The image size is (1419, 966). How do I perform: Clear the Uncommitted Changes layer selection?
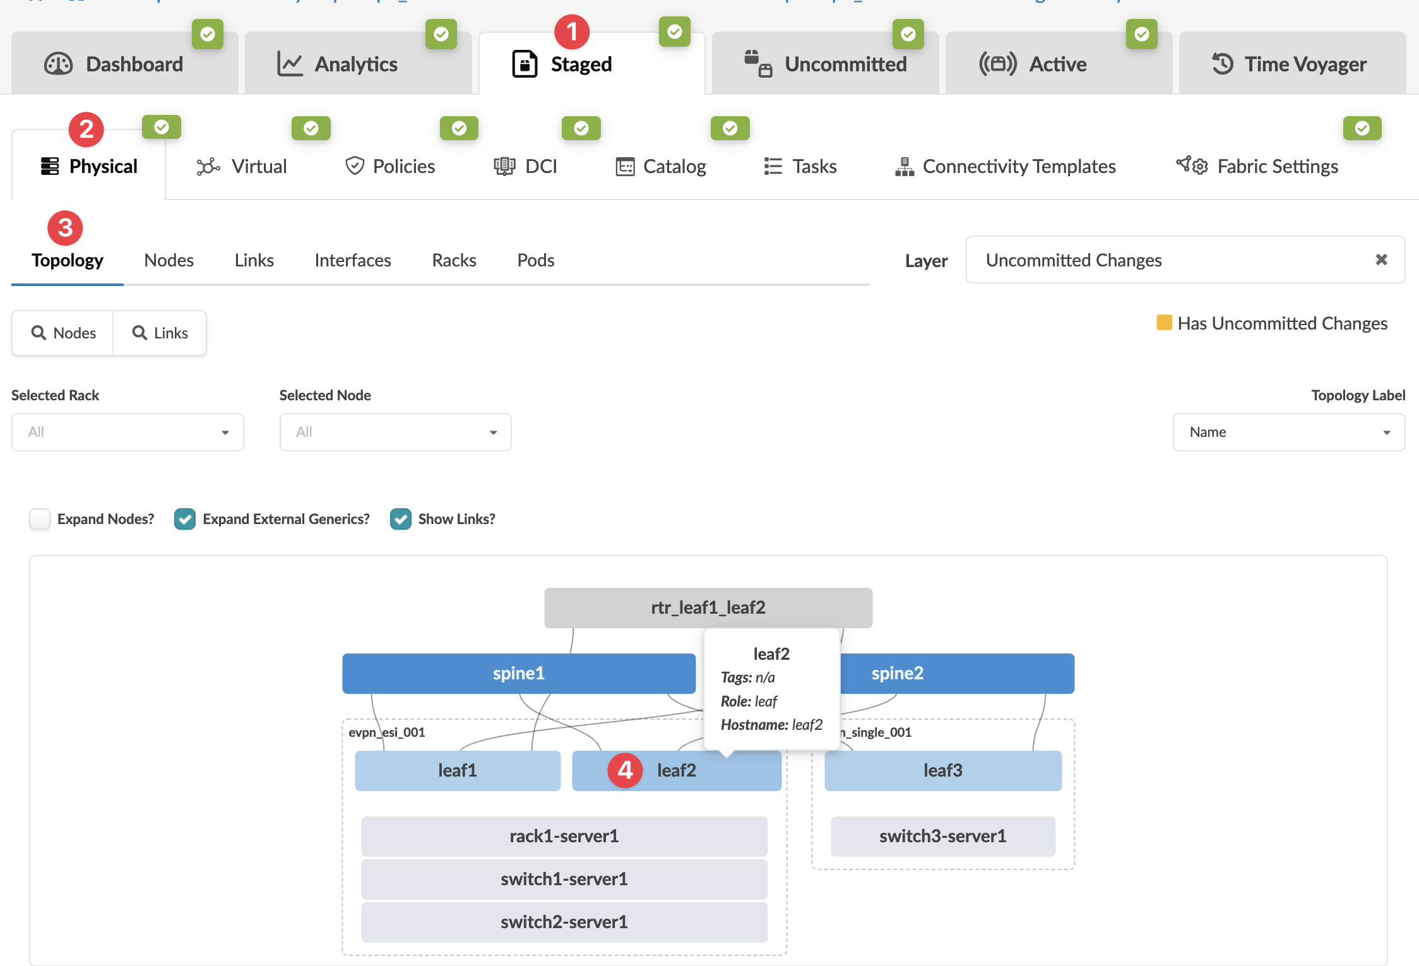coord(1381,259)
